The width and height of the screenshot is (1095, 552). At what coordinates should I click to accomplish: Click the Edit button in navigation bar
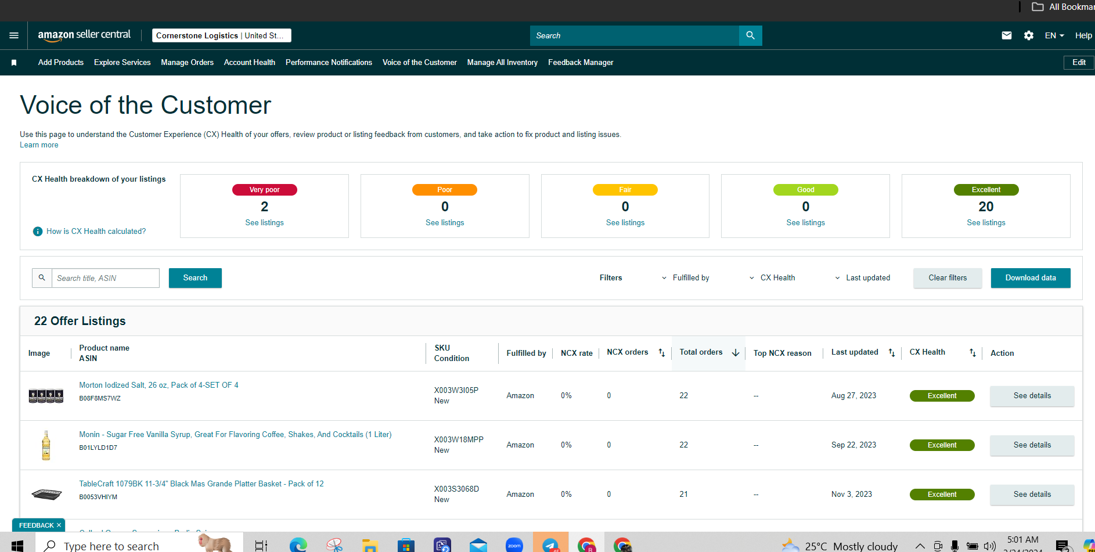click(x=1079, y=63)
